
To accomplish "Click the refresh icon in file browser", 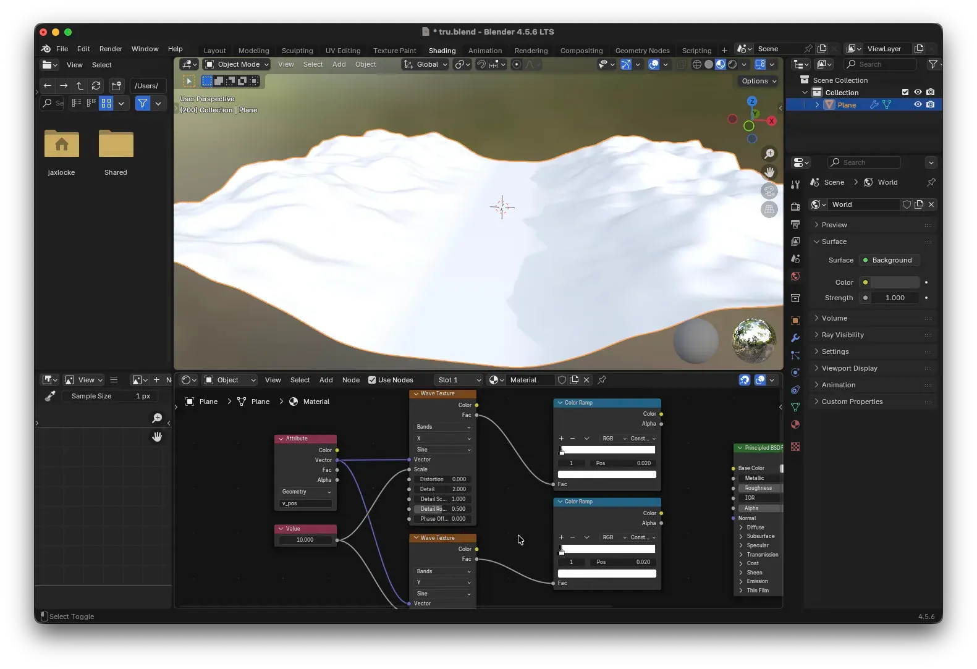I will (96, 86).
